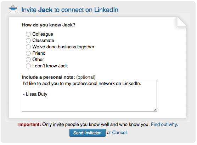Choose the We've done business together radio
This screenshot has height=145, width=197.
(28, 47)
